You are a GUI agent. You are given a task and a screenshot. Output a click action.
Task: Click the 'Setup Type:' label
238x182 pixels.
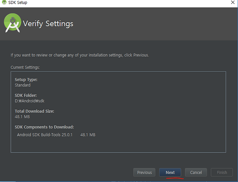[26, 80]
